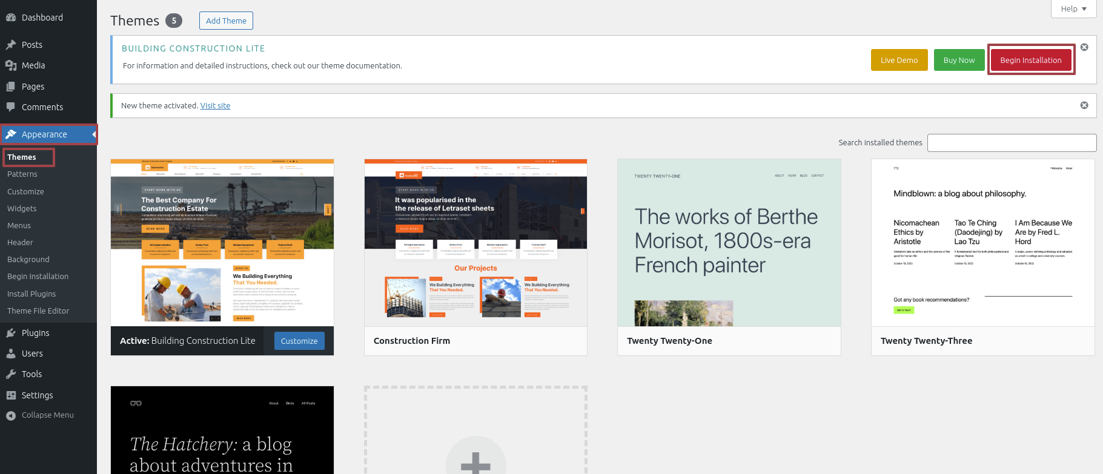Click the Tools wrench icon
The image size is (1103, 474).
11,374
